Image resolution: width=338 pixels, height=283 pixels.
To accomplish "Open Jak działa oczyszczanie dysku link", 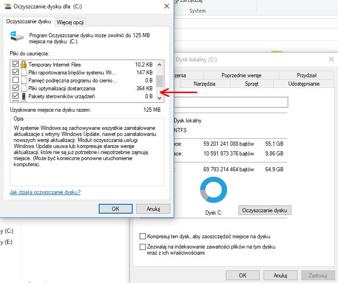I will point(45,192).
